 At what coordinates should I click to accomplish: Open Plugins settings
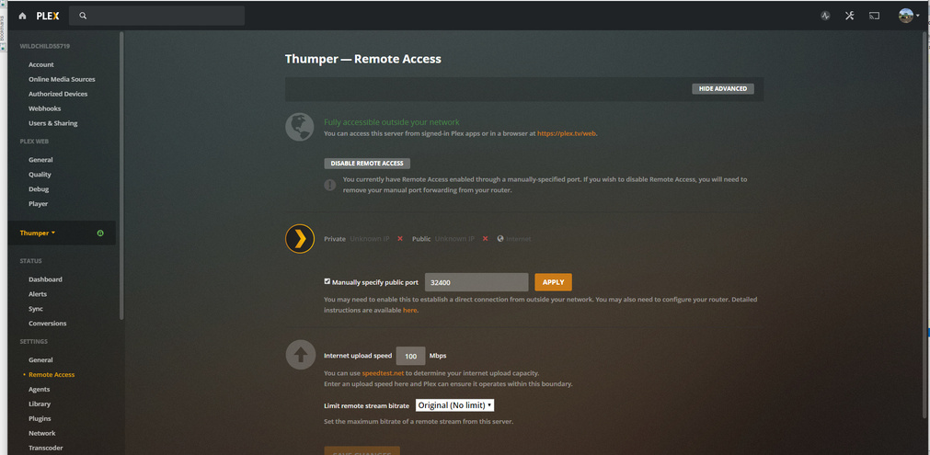pyautogui.click(x=40, y=418)
